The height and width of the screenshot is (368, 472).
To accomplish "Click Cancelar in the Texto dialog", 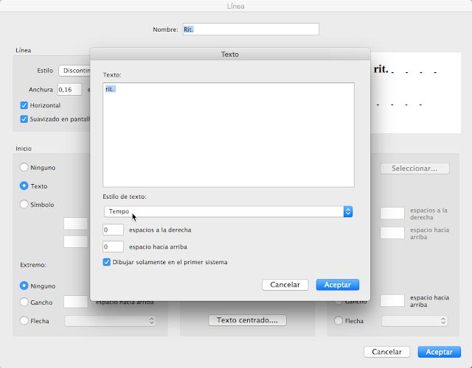I will click(x=285, y=285).
